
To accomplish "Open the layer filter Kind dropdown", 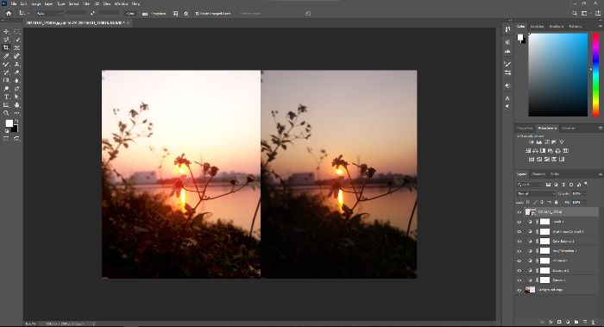I will [531, 185].
